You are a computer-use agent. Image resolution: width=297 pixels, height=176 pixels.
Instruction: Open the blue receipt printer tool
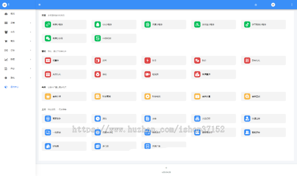(x=214, y=119)
